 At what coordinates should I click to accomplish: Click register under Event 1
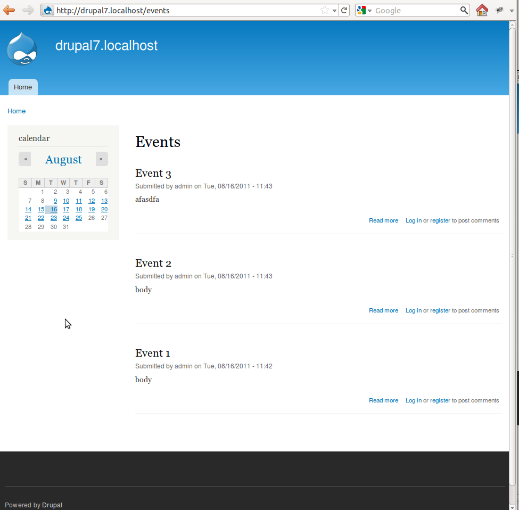pos(440,401)
